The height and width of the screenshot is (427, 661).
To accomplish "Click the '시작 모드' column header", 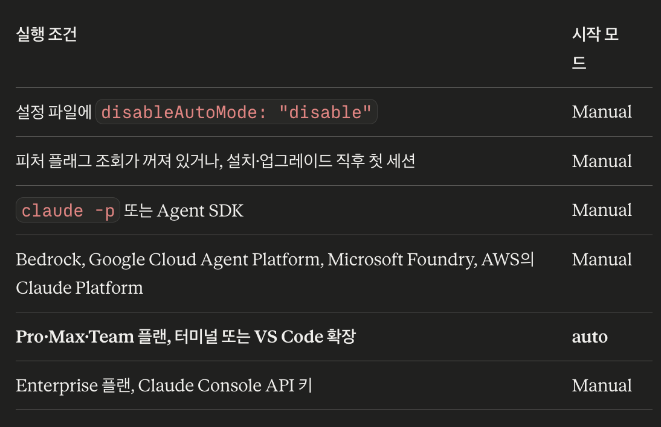I will (595, 48).
